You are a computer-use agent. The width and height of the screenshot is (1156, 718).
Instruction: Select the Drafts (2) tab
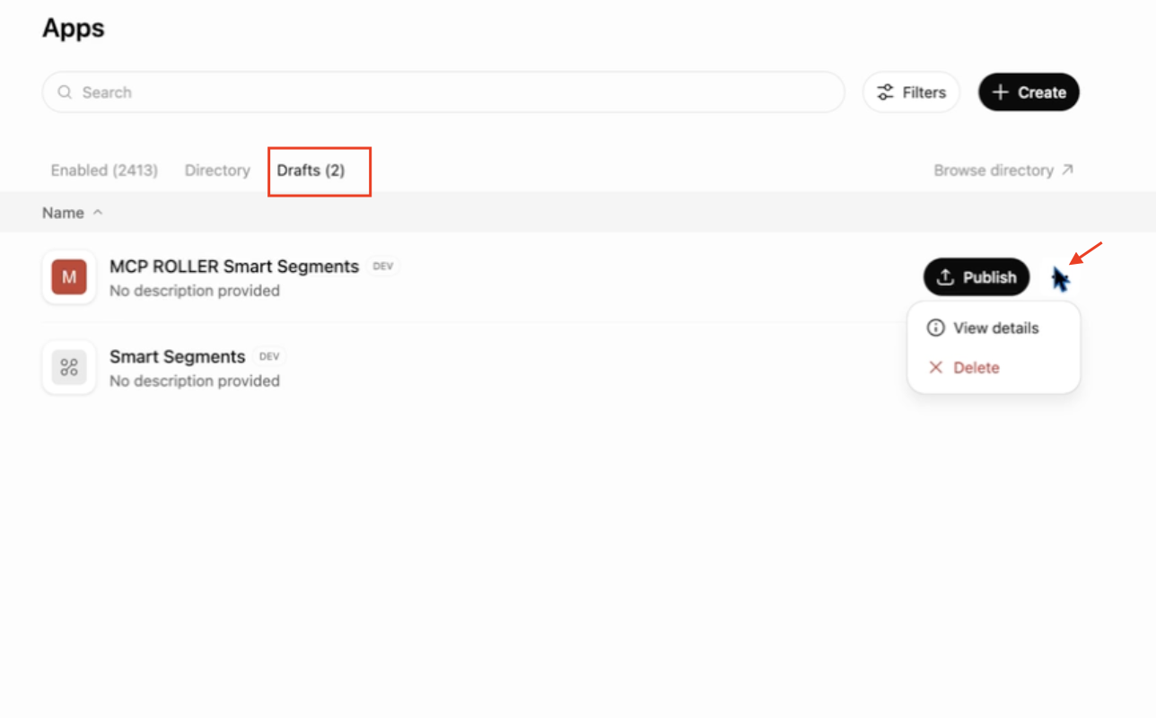tap(311, 171)
